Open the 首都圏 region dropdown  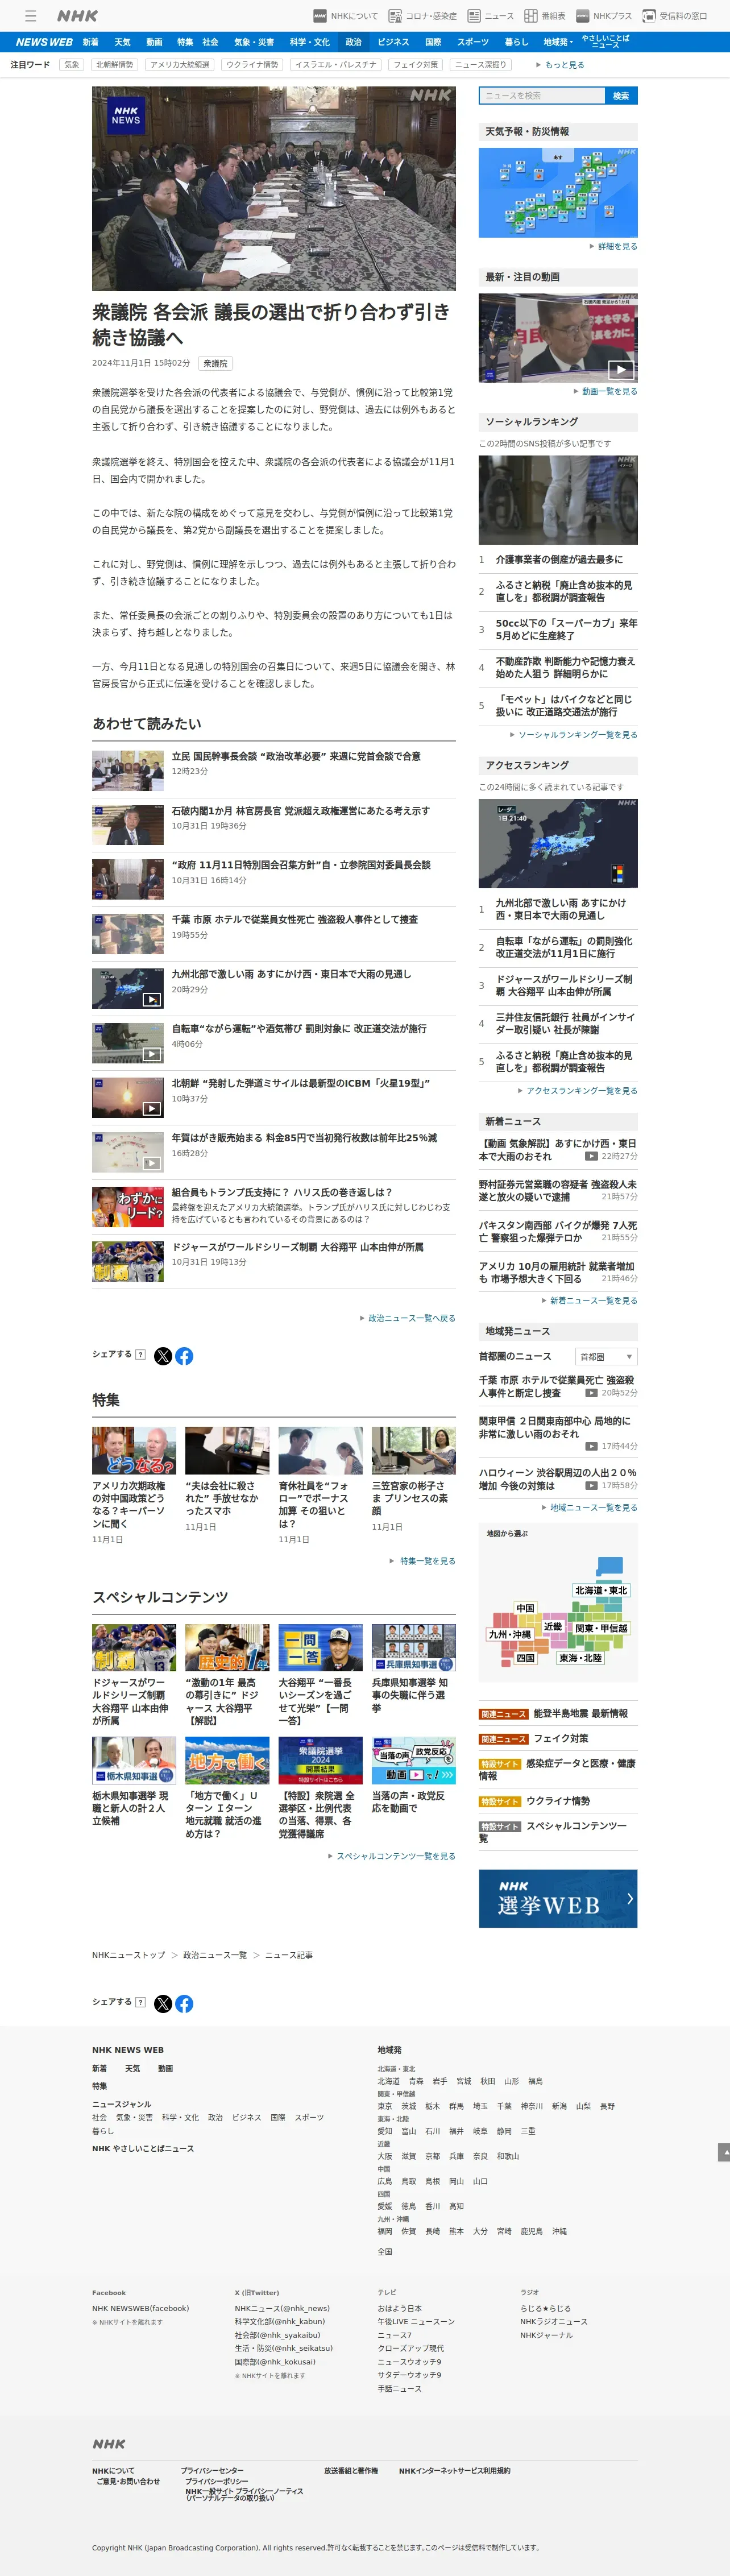(606, 1356)
